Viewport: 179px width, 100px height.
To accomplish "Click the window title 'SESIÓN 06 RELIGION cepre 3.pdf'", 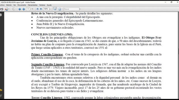I will [12, 2].
